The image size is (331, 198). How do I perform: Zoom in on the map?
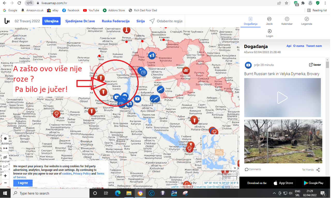click(x=5, y=176)
